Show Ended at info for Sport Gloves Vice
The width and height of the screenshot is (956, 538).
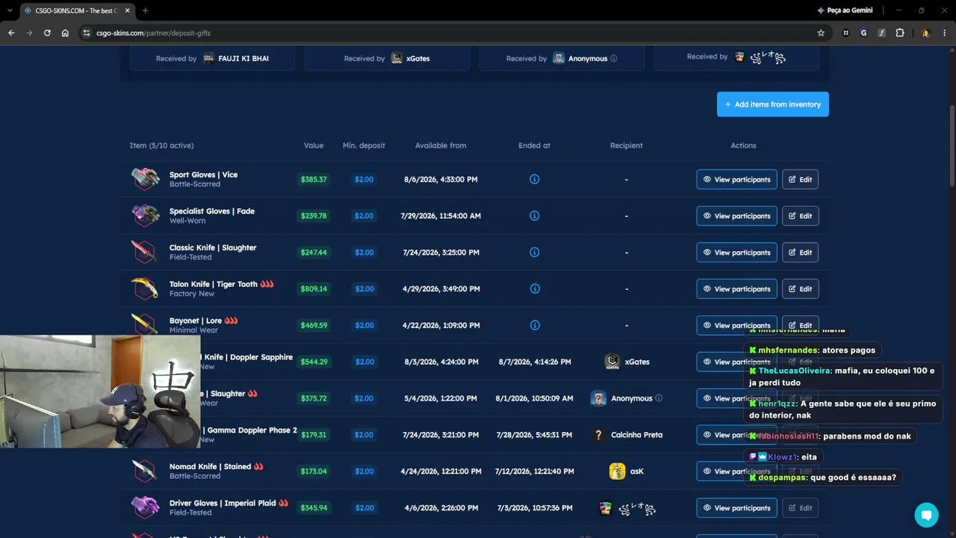[x=534, y=179]
